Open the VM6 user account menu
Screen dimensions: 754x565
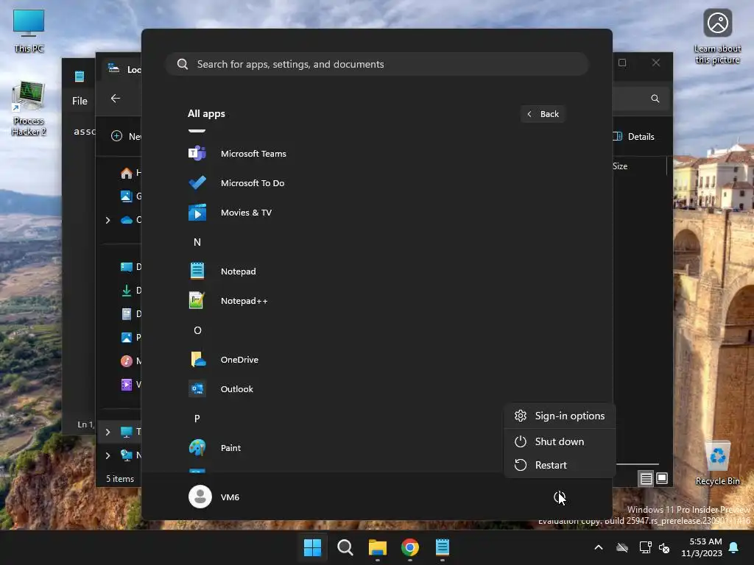(x=214, y=497)
